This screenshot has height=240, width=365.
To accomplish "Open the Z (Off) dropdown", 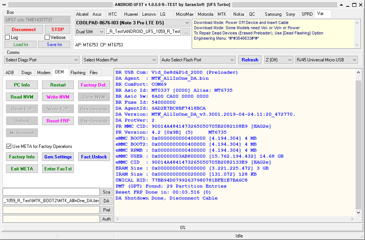I will [x=279, y=60].
